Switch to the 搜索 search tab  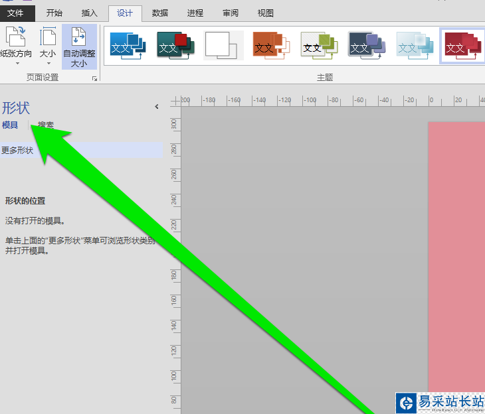pos(45,125)
